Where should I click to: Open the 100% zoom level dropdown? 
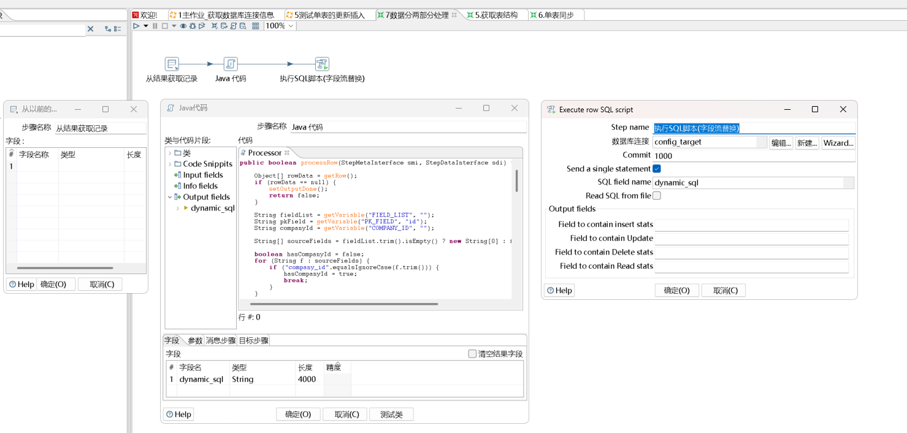pos(291,26)
